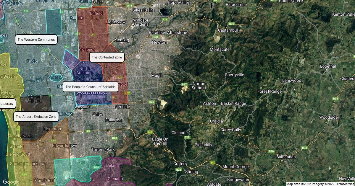Click the A3 highway shield marker
355x186 pixels.
click(88, 131)
